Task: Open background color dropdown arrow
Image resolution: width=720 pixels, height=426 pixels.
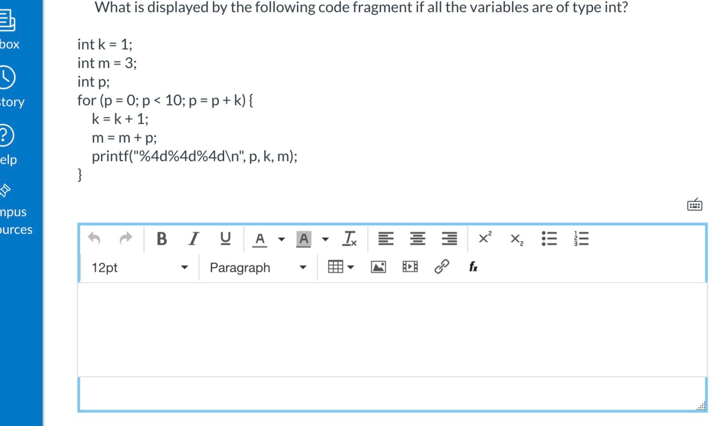Action: pos(325,239)
